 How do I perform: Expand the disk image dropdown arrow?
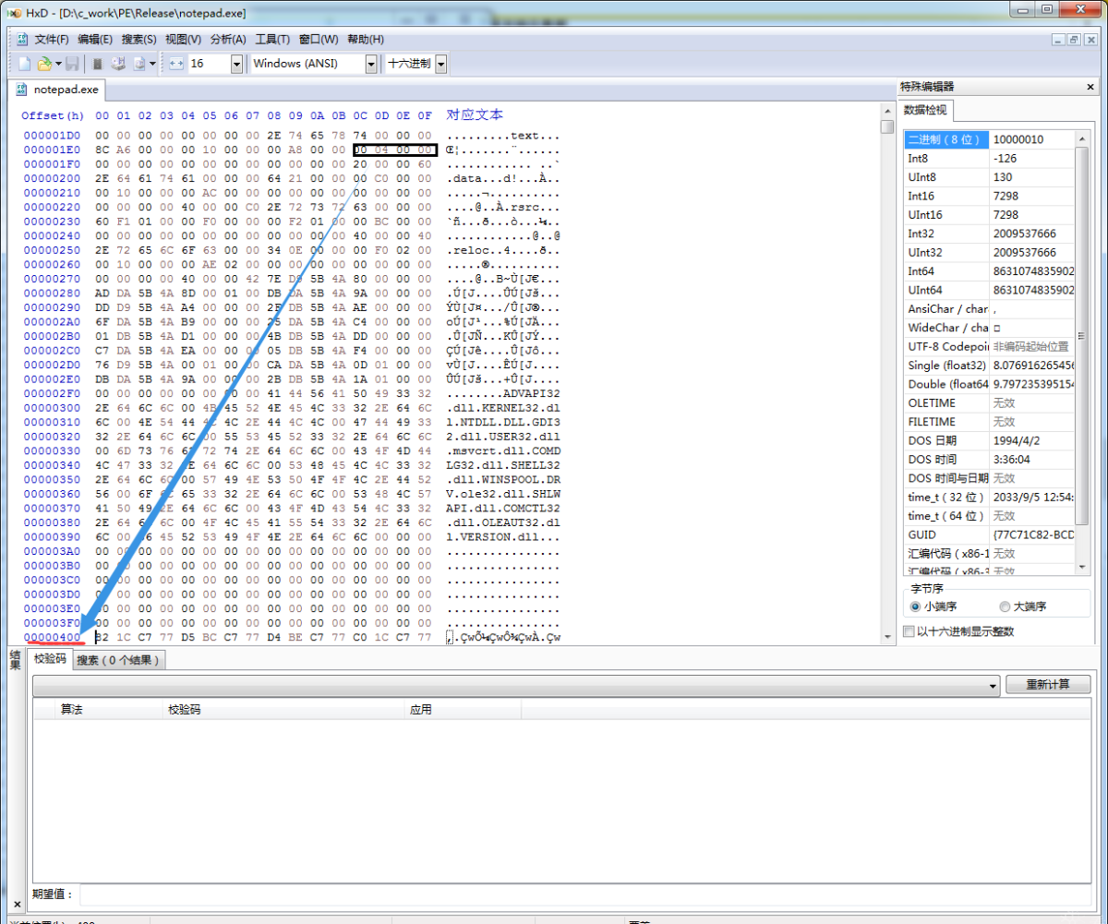[x=152, y=64]
